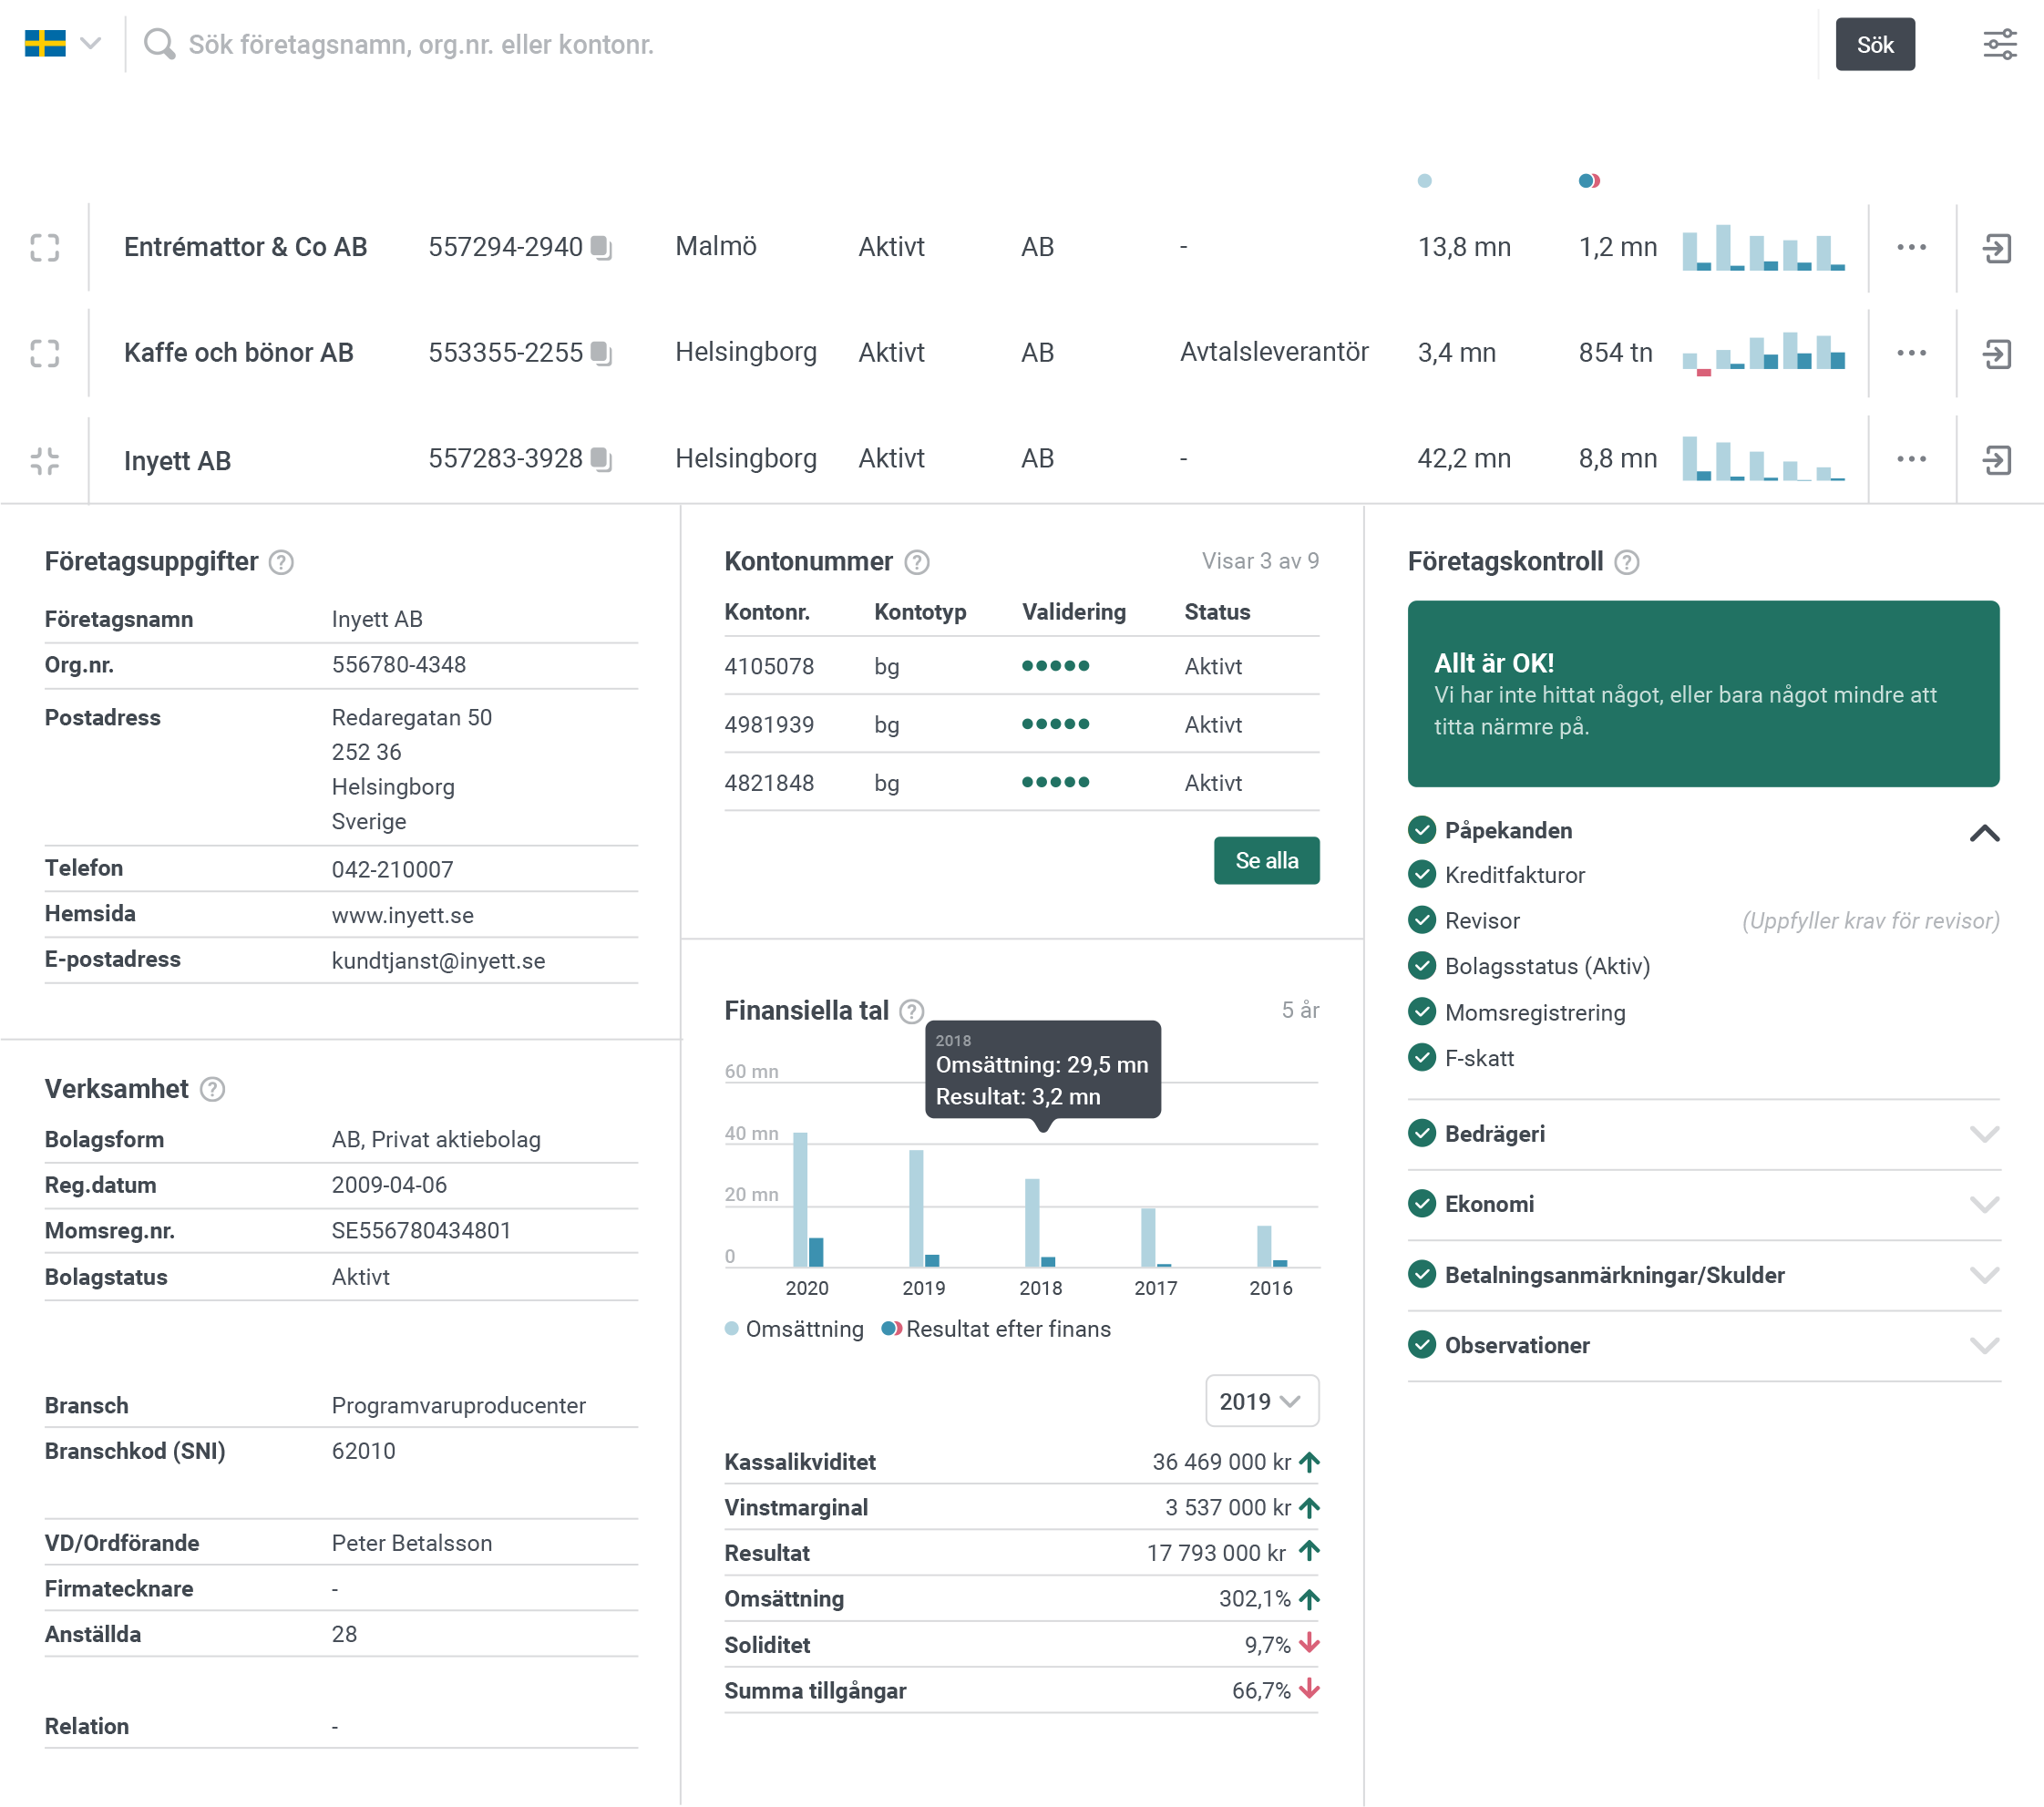Expand the Bedrägeri section
The image size is (2044, 1807).
point(1984,1134)
